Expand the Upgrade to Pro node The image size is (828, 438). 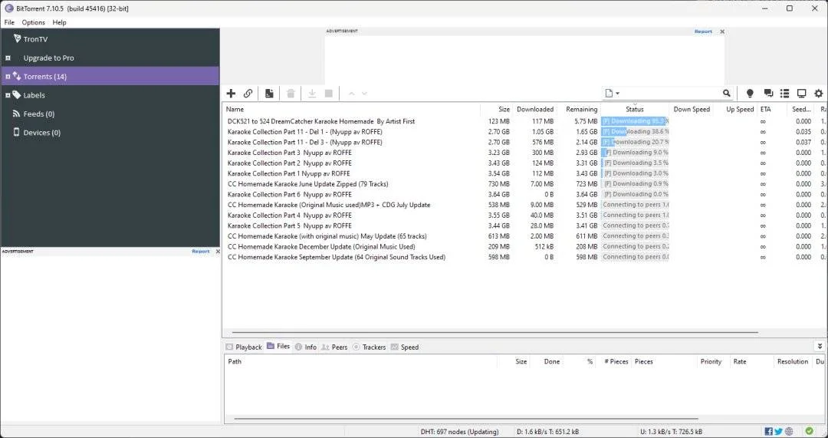[8, 58]
